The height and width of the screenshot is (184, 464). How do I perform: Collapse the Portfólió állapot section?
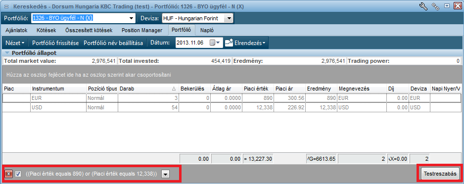pos(7,53)
